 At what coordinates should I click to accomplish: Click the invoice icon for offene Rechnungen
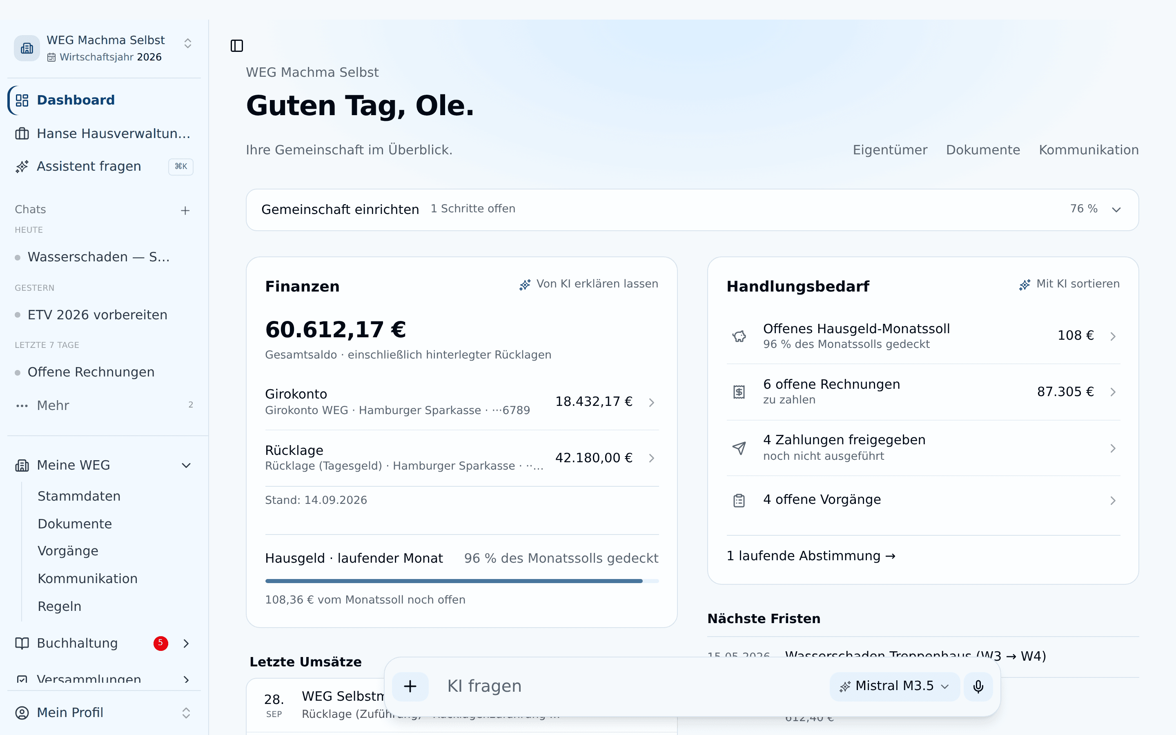coord(739,392)
